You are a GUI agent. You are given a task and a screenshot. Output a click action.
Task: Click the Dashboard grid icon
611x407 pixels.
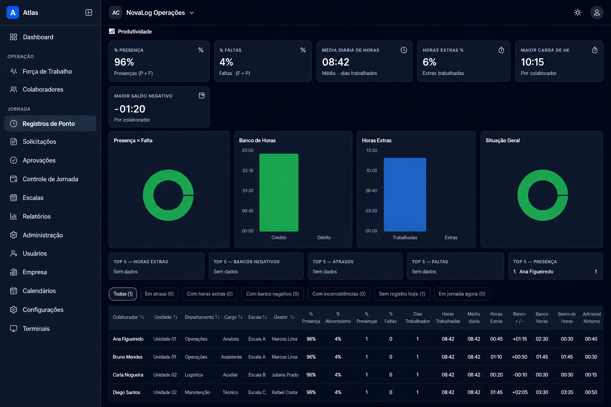click(x=14, y=37)
